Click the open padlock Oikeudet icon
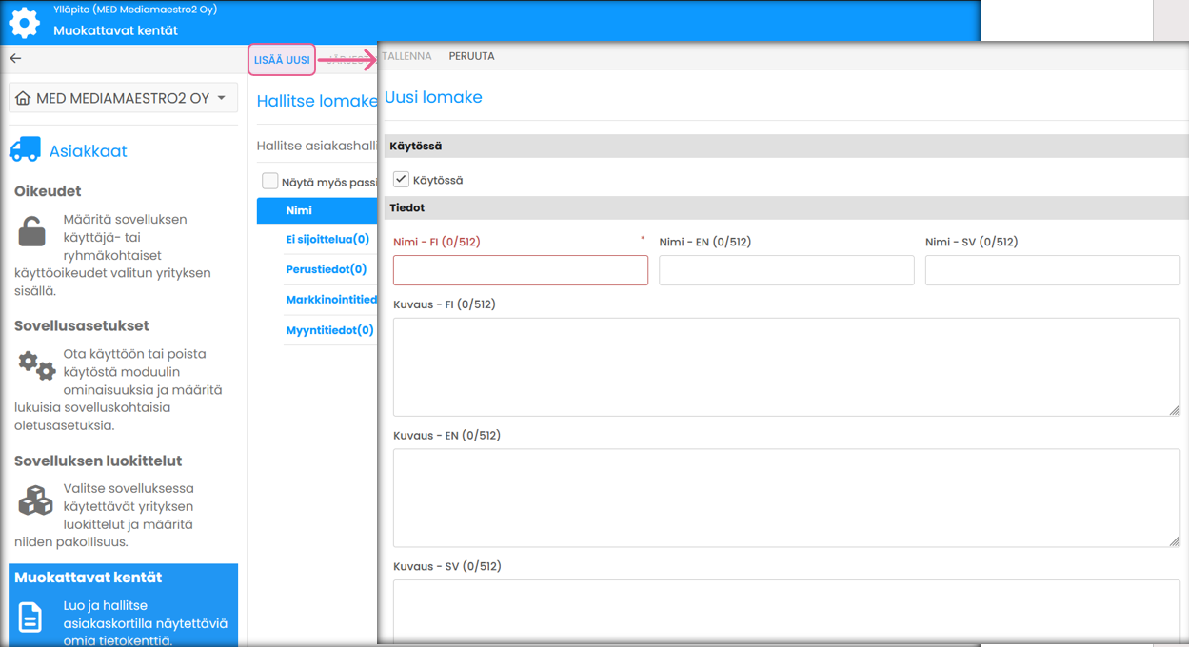 coord(31,231)
